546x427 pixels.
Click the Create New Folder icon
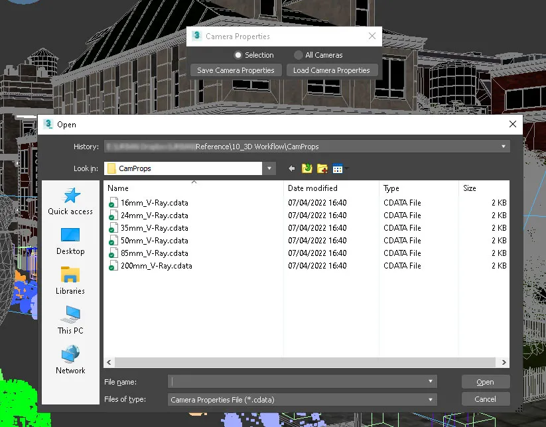(x=322, y=169)
